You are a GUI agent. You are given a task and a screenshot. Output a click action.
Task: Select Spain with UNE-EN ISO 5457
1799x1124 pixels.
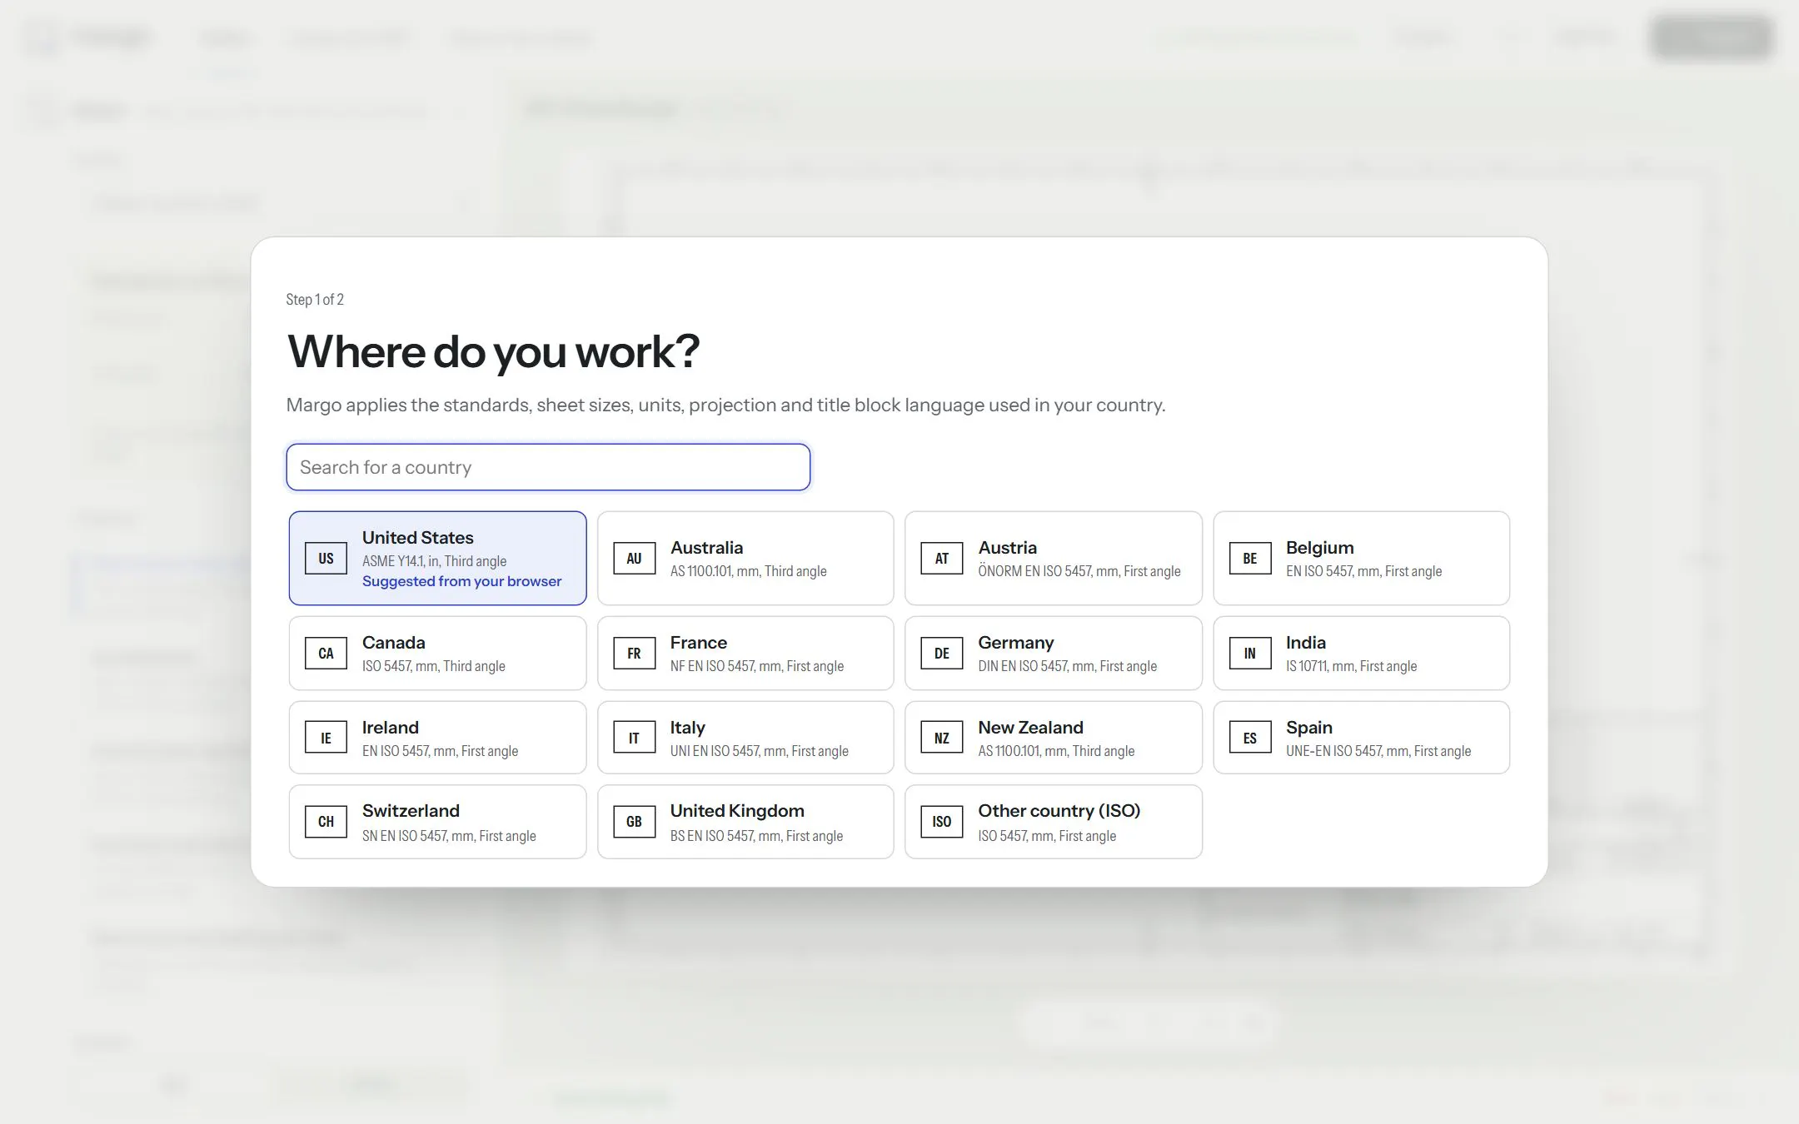coord(1362,738)
